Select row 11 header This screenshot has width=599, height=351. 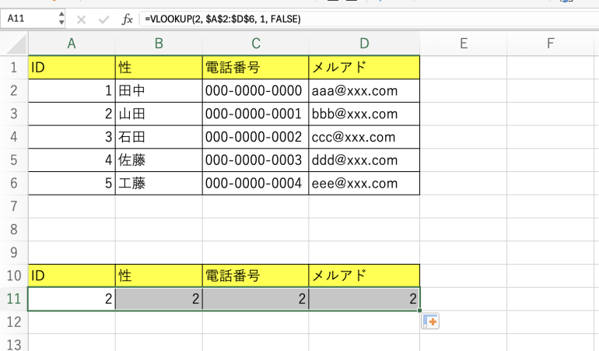click(14, 299)
